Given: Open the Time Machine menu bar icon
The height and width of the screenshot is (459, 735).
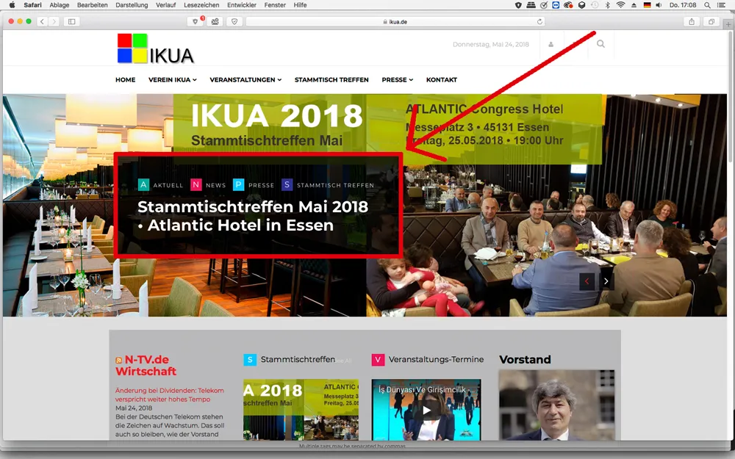Looking at the screenshot, I should tap(595, 5).
